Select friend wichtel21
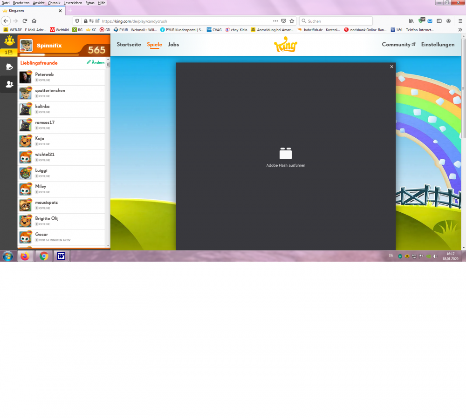This screenshot has width=466, height=418. pyautogui.click(x=62, y=157)
